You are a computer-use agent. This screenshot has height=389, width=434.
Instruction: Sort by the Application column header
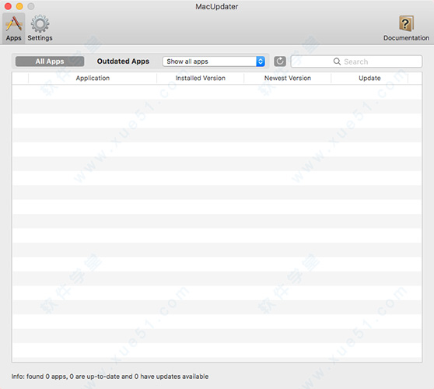pyautogui.click(x=93, y=79)
